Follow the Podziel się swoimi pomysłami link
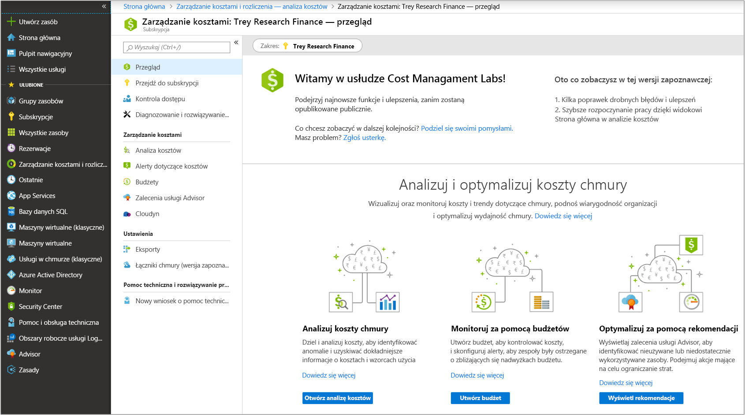This screenshot has height=415, width=745. click(467, 128)
